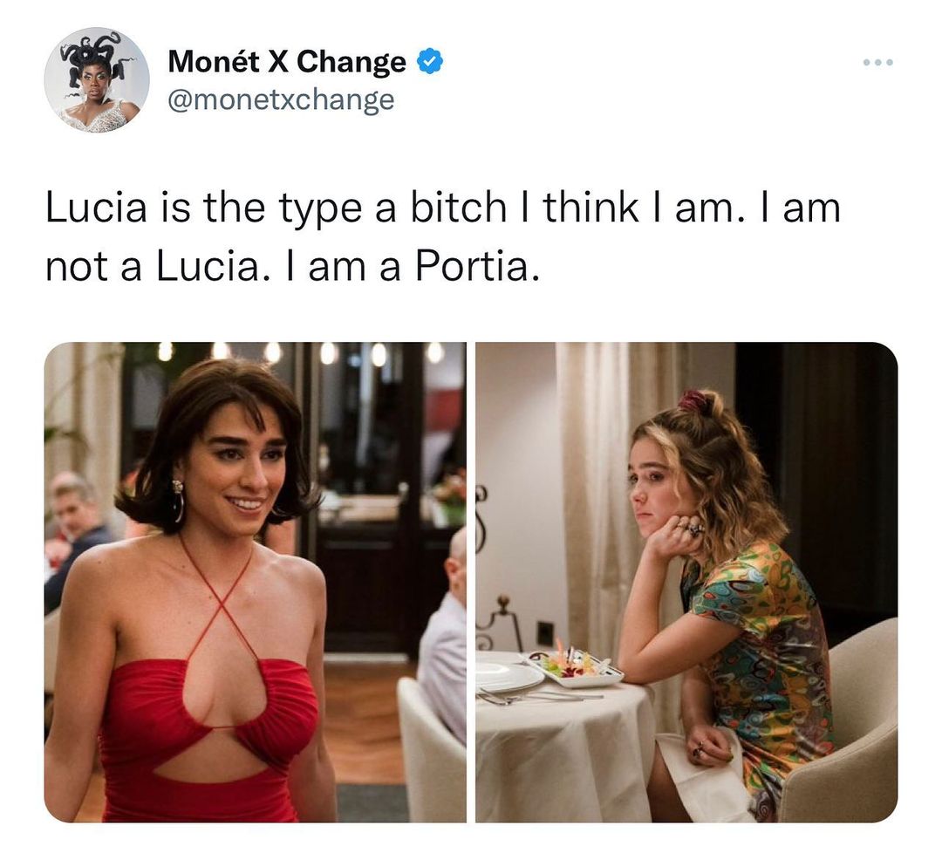Click the hoop earring in left photo
Screen dimensions: 942x853
(179, 502)
